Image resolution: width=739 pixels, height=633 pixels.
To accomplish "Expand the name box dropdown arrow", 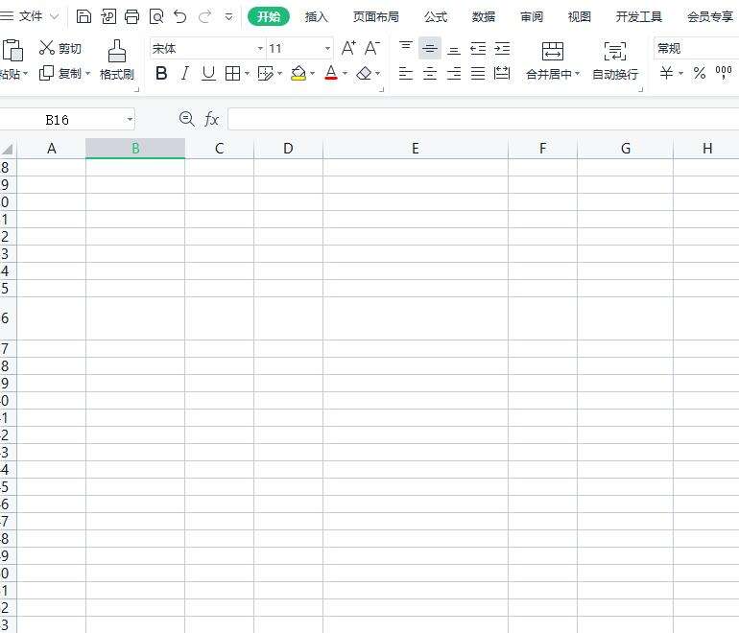I will pos(130,120).
